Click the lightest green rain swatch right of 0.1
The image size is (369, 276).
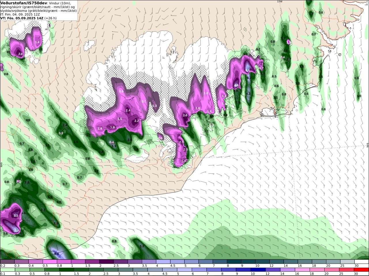point(7,270)
